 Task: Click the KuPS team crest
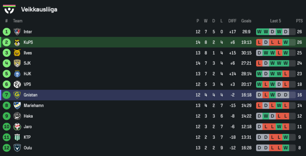tap(17, 43)
